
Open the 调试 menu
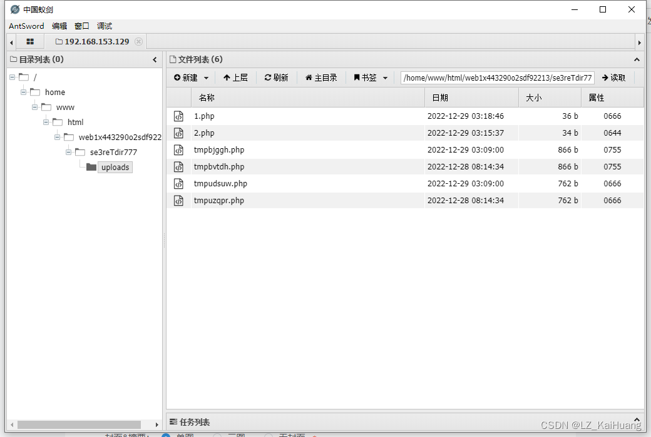pyautogui.click(x=104, y=26)
